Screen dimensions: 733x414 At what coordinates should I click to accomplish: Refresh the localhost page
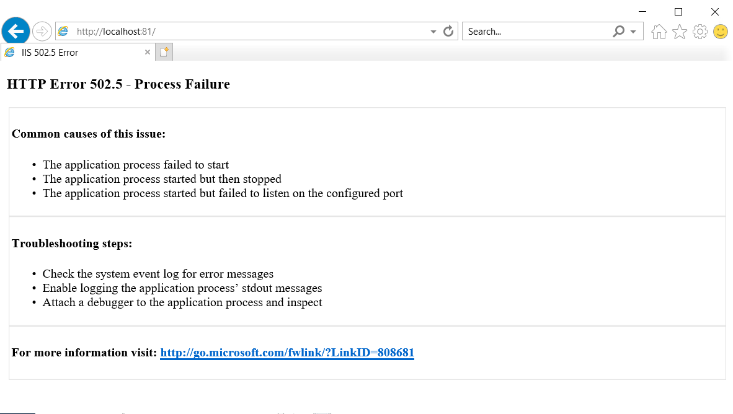tap(448, 31)
